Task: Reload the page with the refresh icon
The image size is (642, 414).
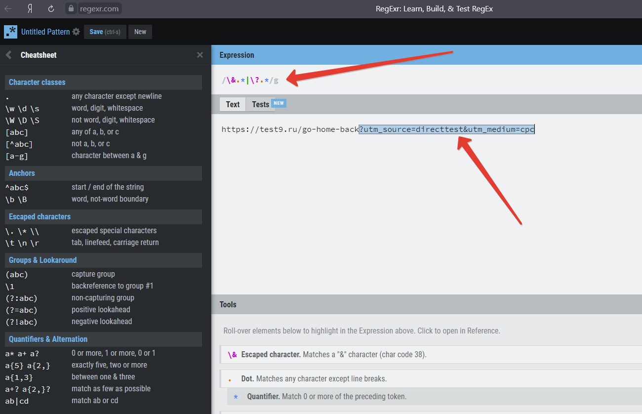Action: click(51, 8)
